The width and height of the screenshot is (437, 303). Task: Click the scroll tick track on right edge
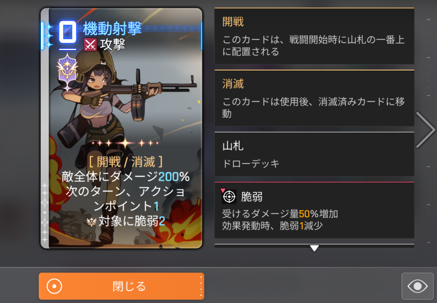click(x=429, y=131)
